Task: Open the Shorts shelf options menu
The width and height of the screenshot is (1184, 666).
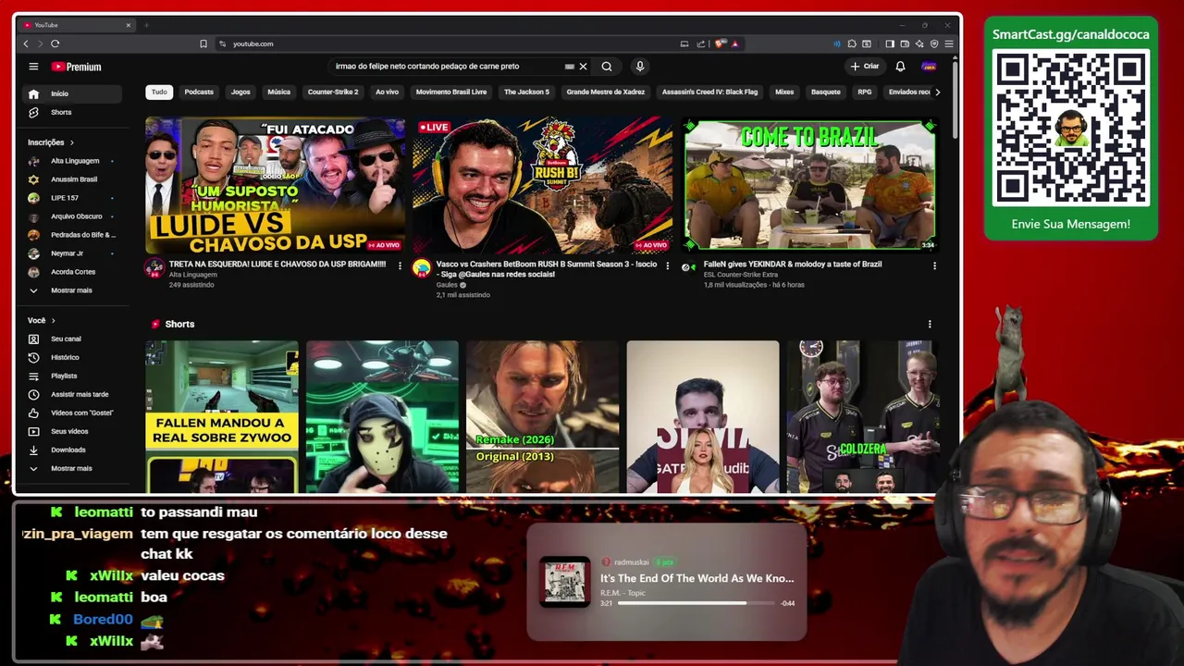Action: (930, 324)
